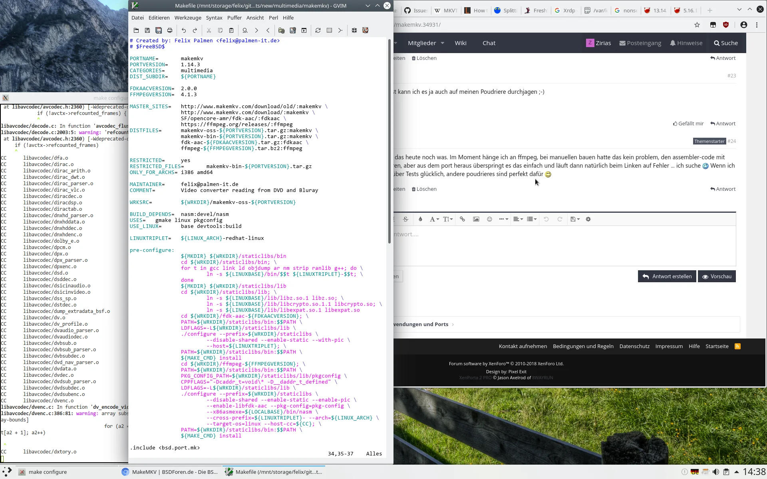This screenshot has height=479, width=767.
Task: Click the GVIM vertical scrollbar
Action: [x=389, y=141]
